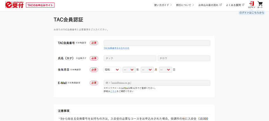This screenshot has height=121, width=269.
Task: Focus the TAC会員番号 input field
Action: pos(157,43)
